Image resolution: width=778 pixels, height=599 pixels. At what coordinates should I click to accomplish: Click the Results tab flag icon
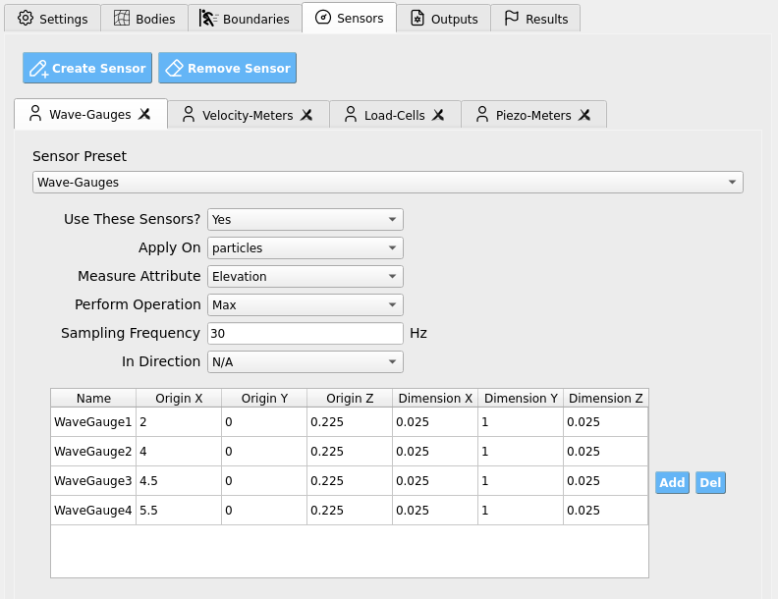pyautogui.click(x=511, y=19)
